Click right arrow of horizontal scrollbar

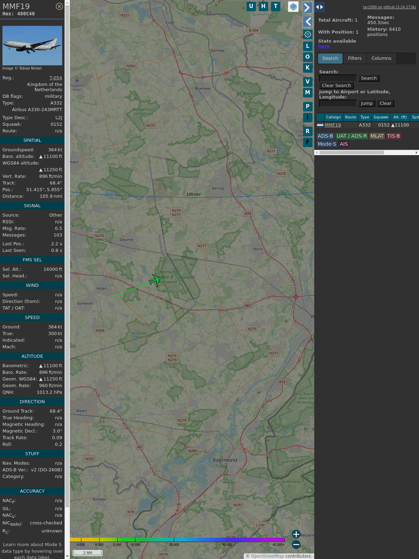417,152
